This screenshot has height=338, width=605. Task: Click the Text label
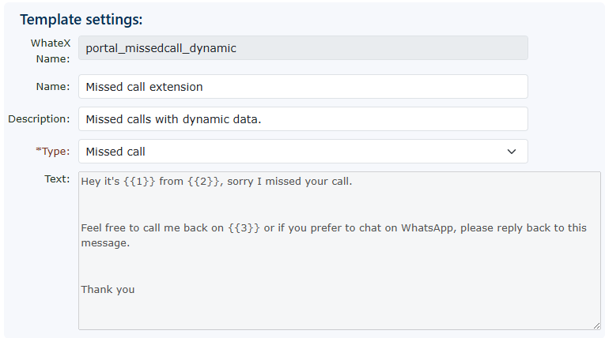coord(57,179)
